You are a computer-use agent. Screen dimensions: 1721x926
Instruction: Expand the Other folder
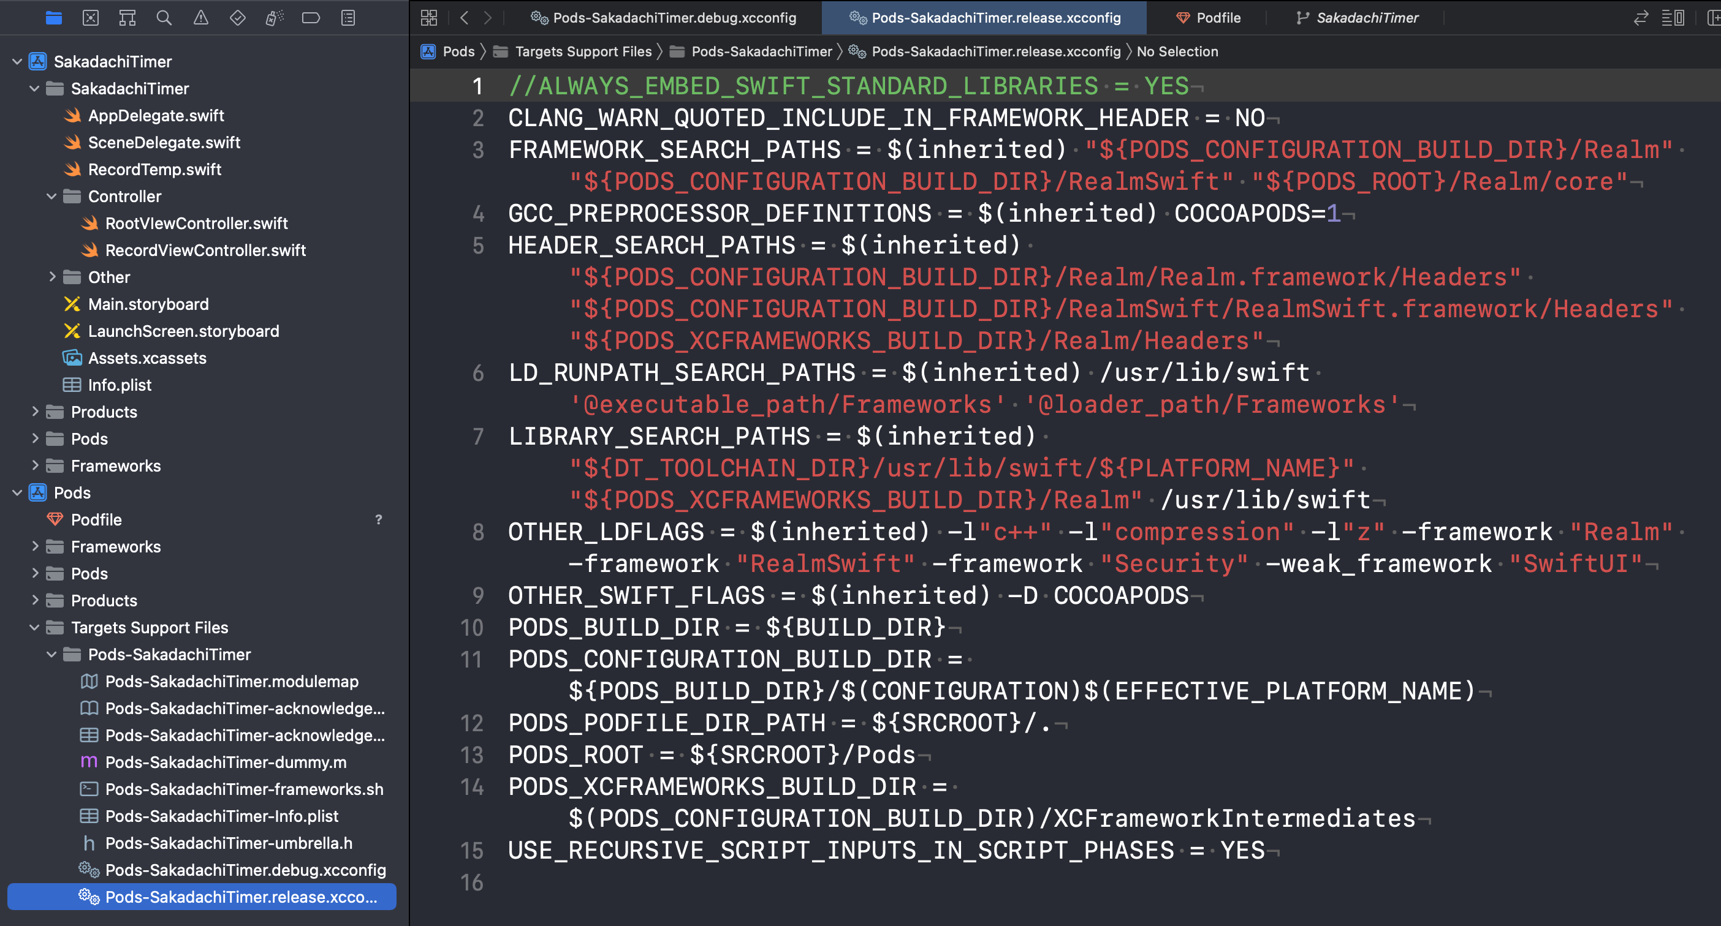click(52, 277)
